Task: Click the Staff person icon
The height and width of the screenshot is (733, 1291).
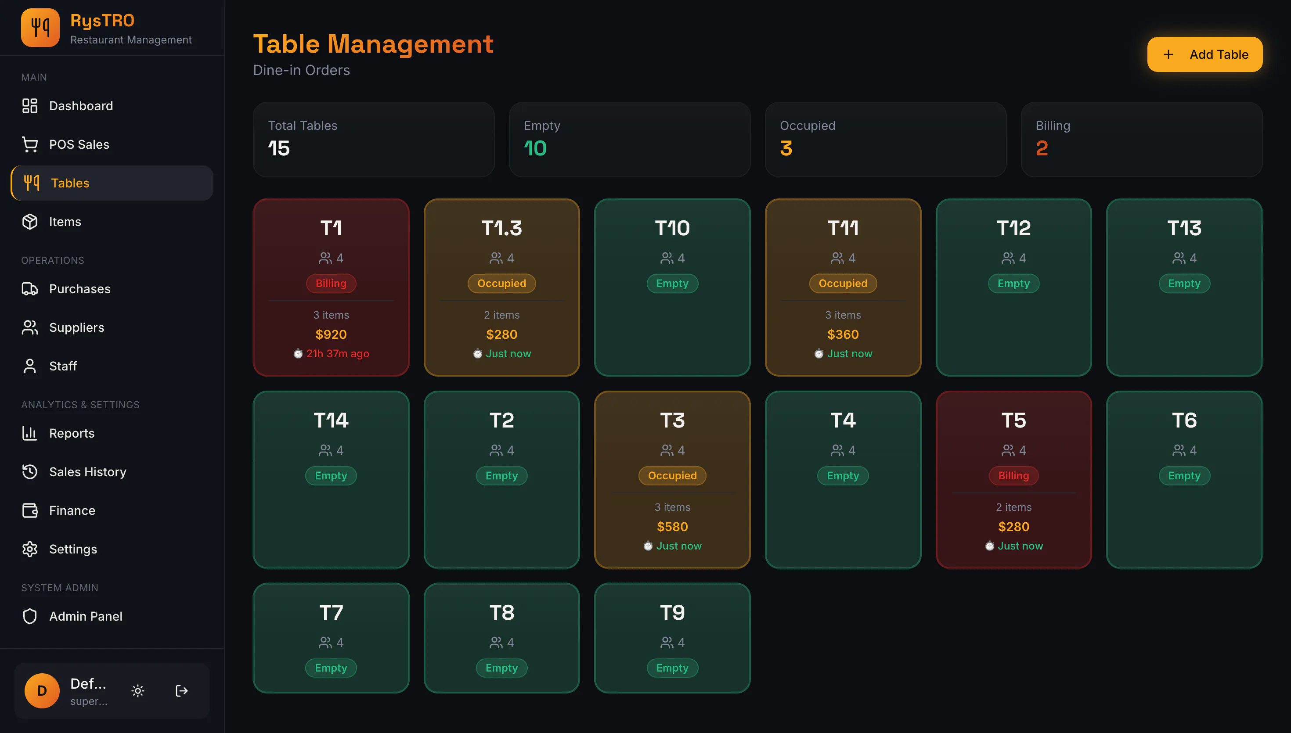Action: (30, 366)
